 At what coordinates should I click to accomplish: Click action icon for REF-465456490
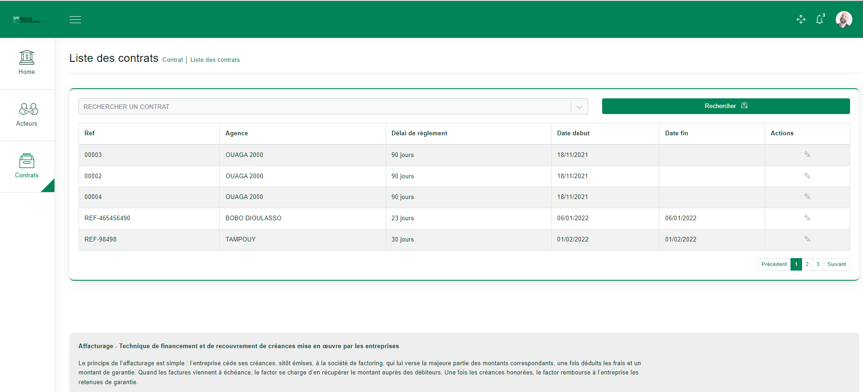[x=807, y=218]
